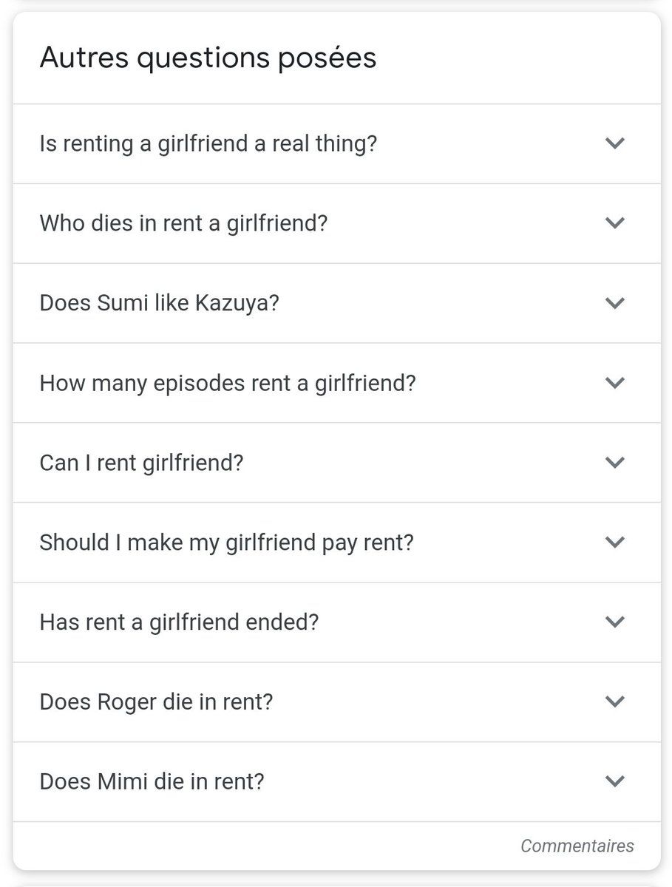Tap the question text 'Does Mimi die in rent?'
This screenshot has height=887, width=672.
pos(152,781)
